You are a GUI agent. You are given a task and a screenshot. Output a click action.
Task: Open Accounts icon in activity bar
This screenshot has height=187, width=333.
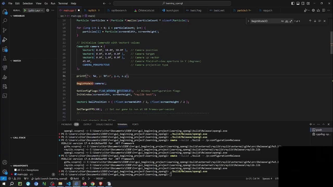[5, 163]
